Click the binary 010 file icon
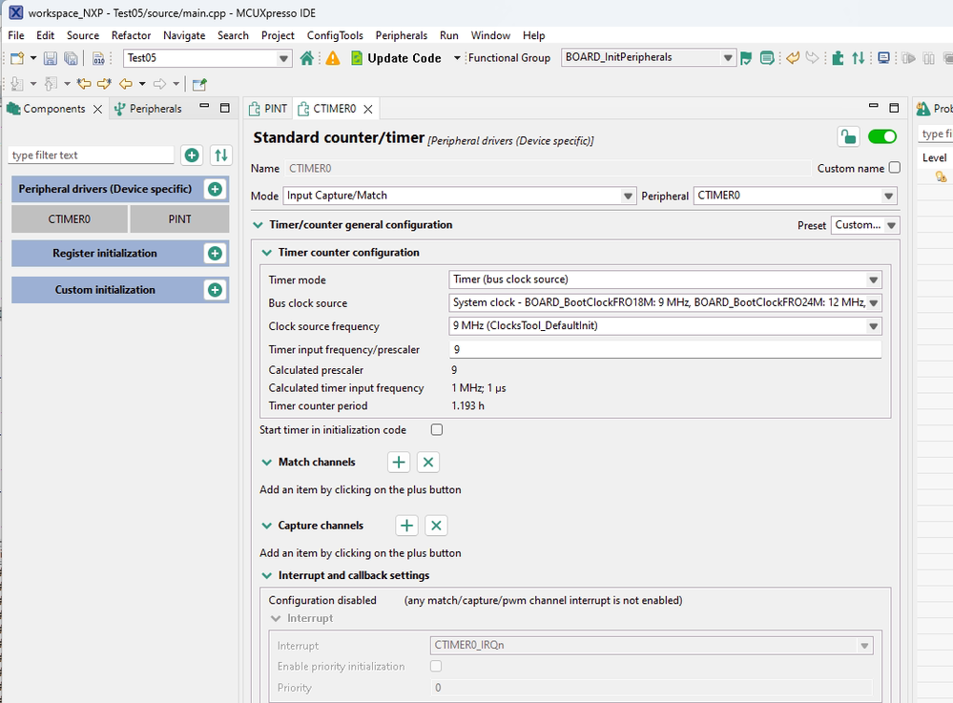Viewport: 953px width, 703px height. pyautogui.click(x=98, y=58)
